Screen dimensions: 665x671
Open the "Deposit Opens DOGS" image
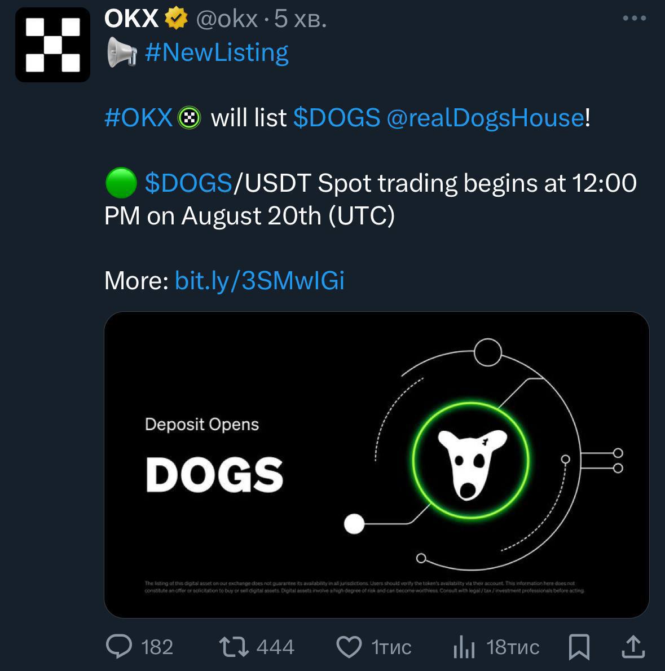pyautogui.click(x=376, y=464)
